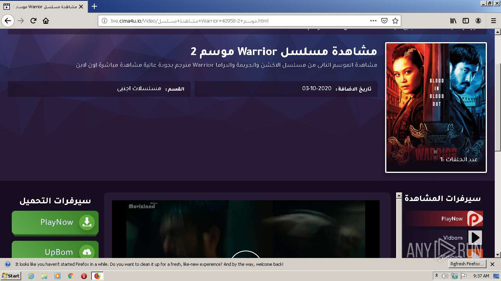Screen dimensions: 501x281
Task: Open the Firefox home page
Action: tap(46, 21)
